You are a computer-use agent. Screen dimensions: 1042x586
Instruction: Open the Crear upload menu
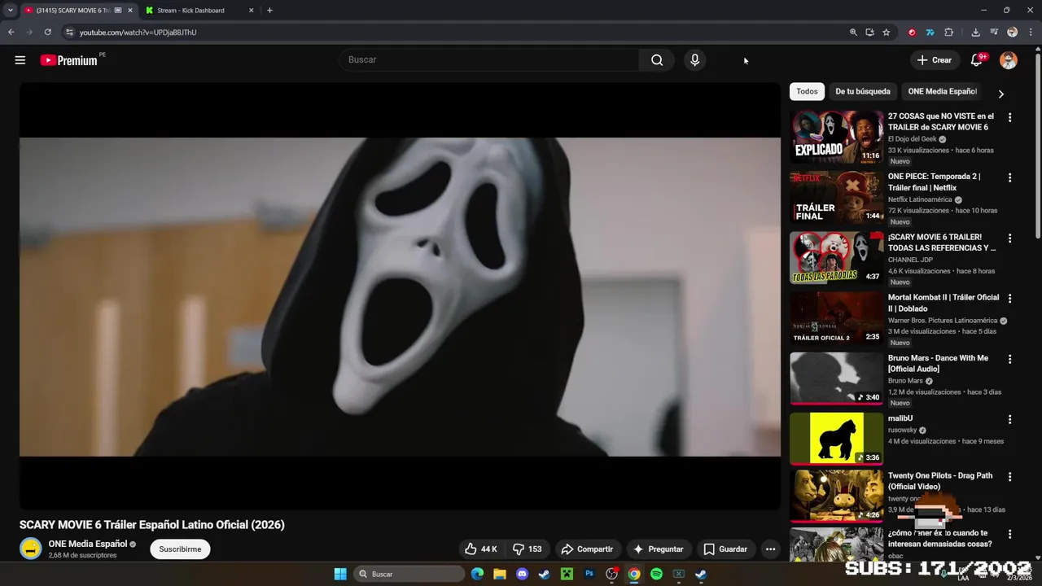pos(934,60)
